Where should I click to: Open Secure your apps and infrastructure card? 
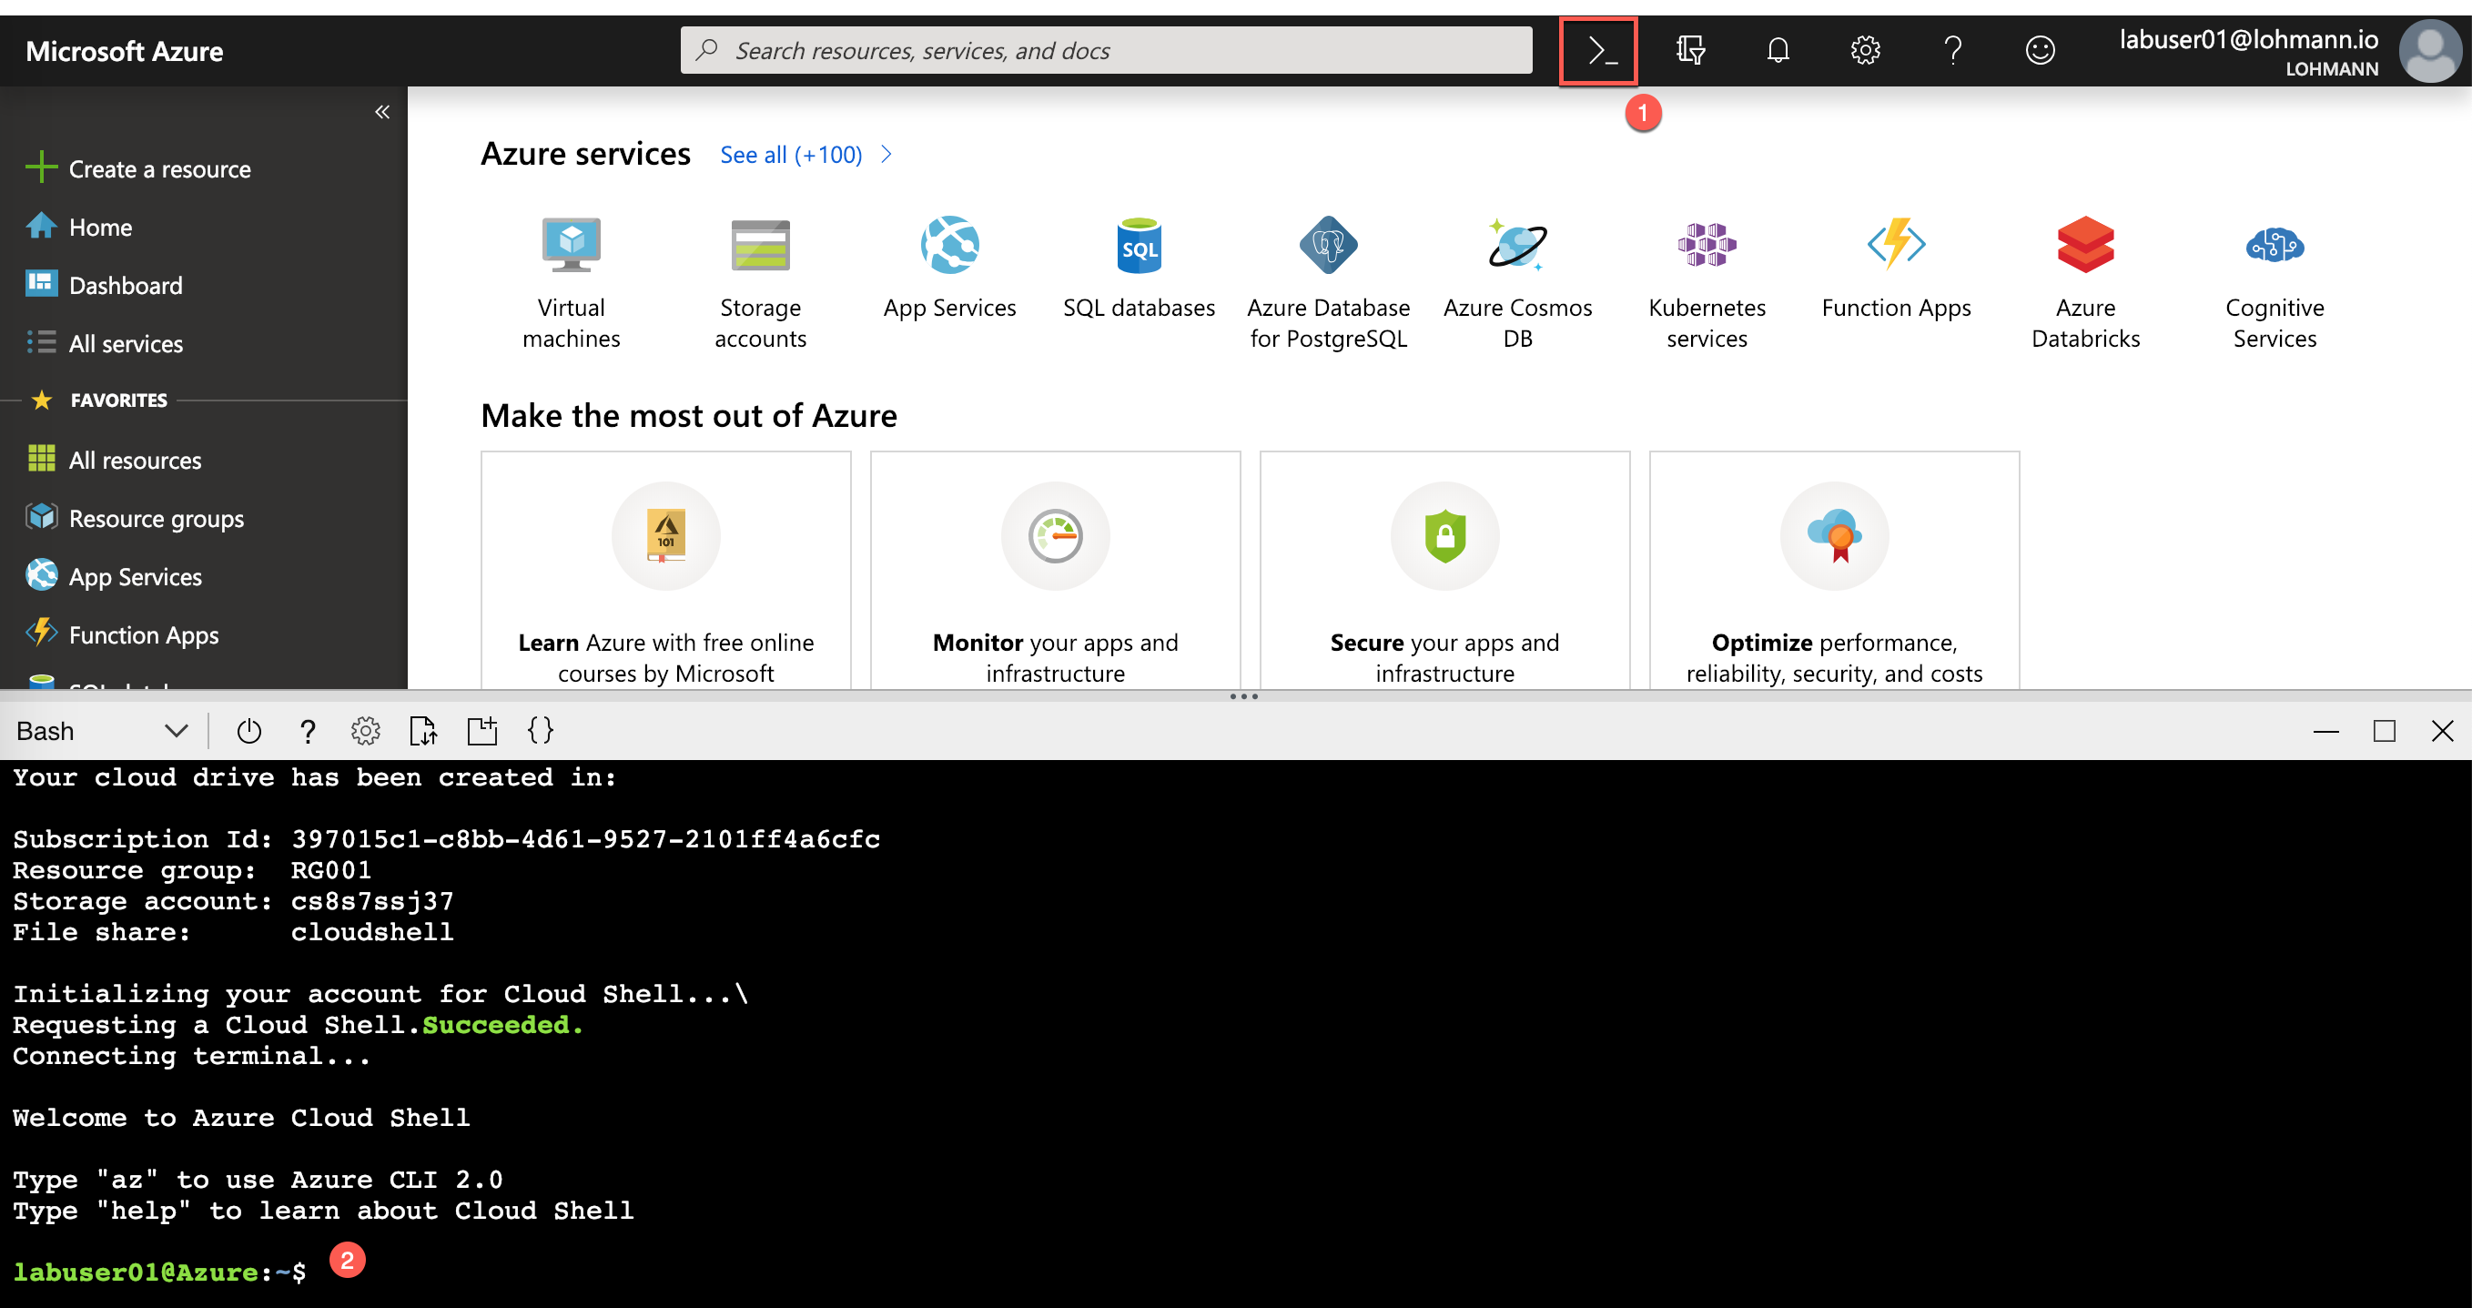[x=1445, y=572]
